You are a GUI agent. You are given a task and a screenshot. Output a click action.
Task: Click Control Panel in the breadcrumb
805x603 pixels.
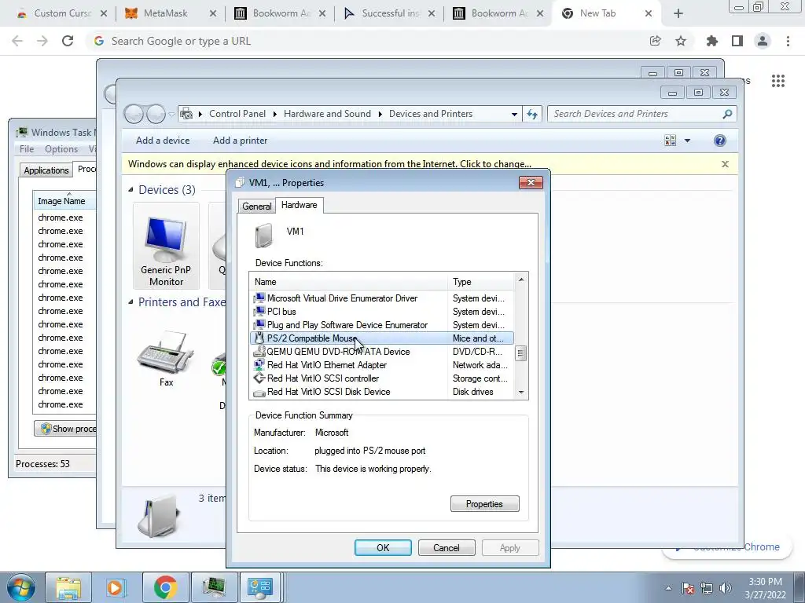point(237,114)
